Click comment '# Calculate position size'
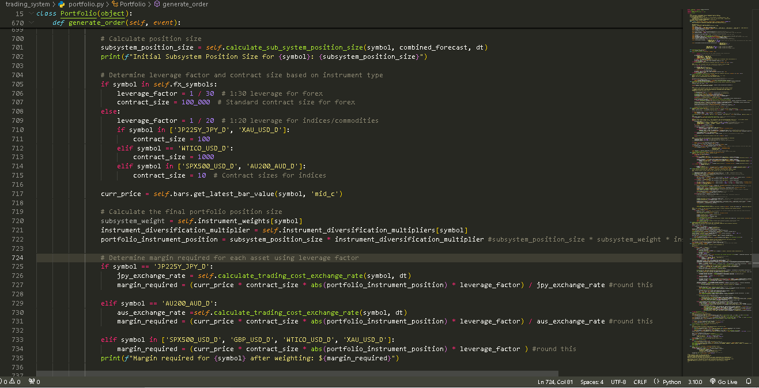 coord(151,38)
